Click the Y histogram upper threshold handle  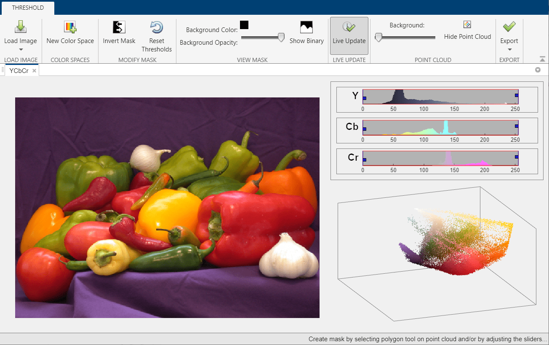[517, 96]
